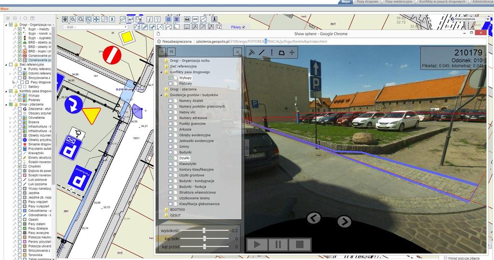Image resolution: width=494 pixels, height=260 pixels.
Task: Collapse Drogi - Organizacja ruchu in left panel
Action: 6,25
